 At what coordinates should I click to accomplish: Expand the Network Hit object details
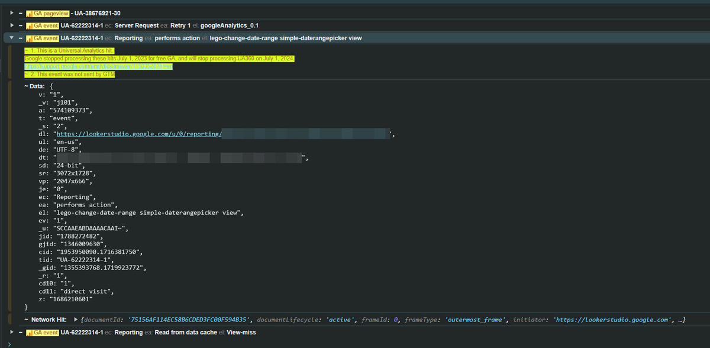[75, 320]
